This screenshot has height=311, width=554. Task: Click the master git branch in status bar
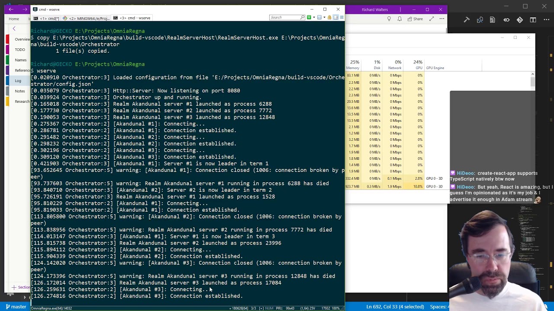coord(16,307)
